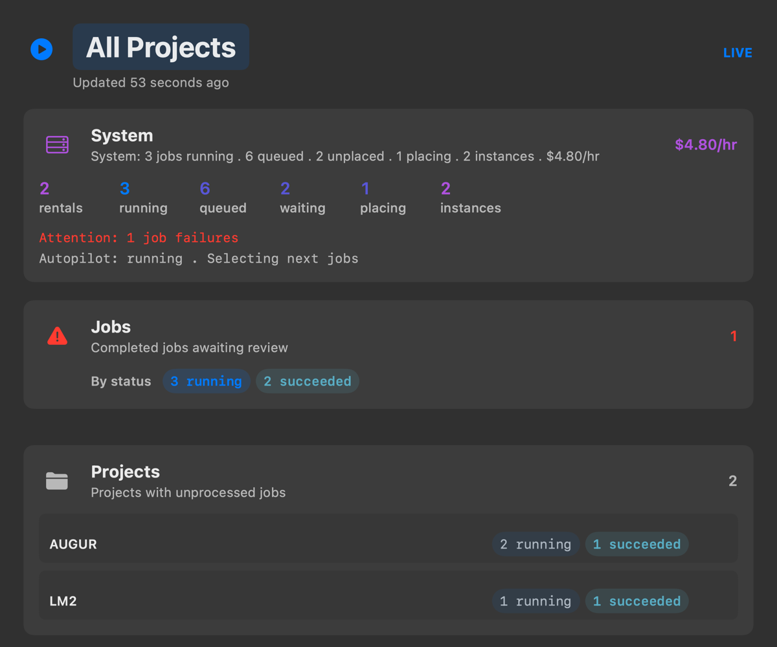The width and height of the screenshot is (777, 647).
Task: Click the purple server rack System icon
Action: (x=57, y=145)
